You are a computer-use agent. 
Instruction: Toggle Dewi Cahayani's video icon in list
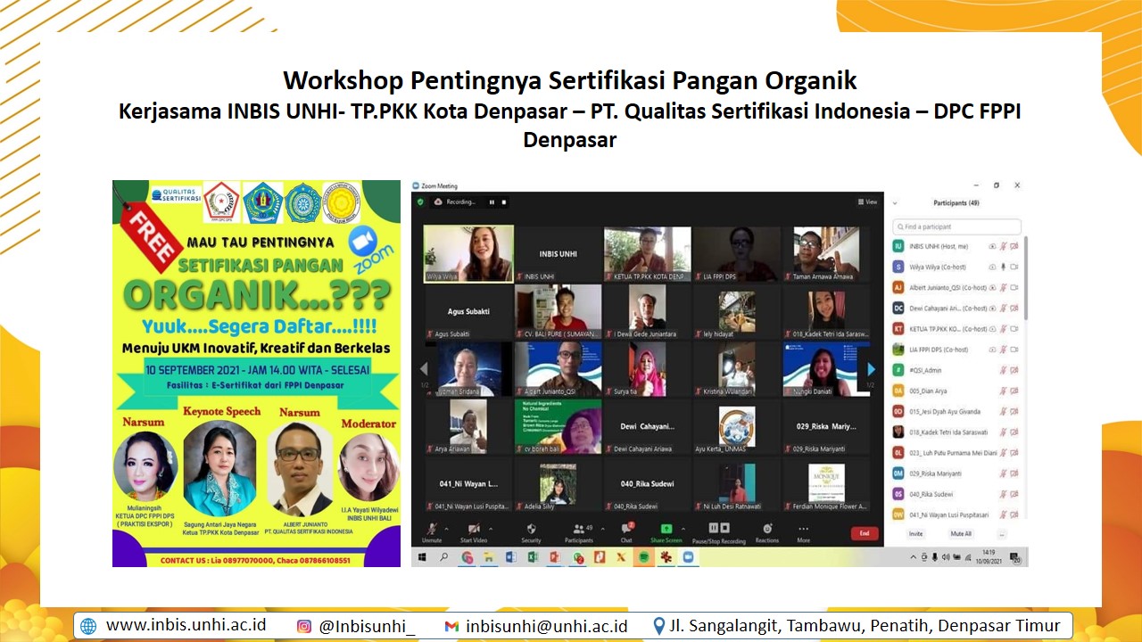(x=1014, y=308)
